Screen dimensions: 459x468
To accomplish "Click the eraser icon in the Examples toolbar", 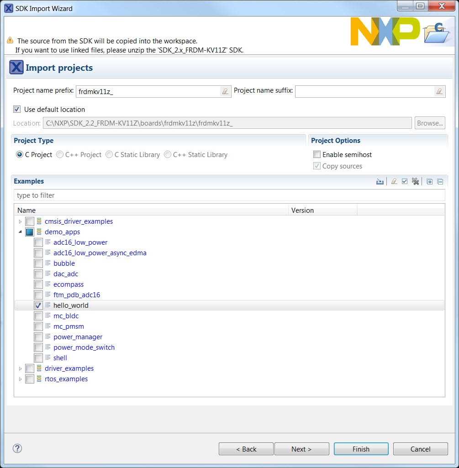I will [394, 182].
